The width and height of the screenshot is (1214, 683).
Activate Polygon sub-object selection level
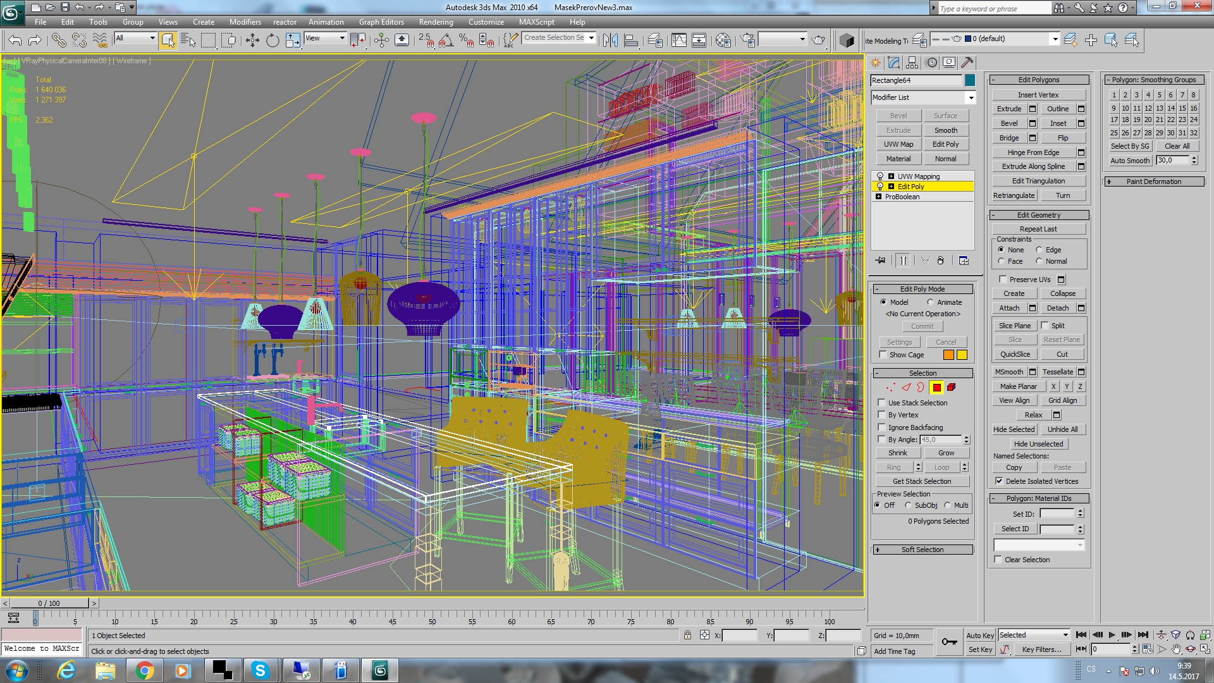click(936, 387)
